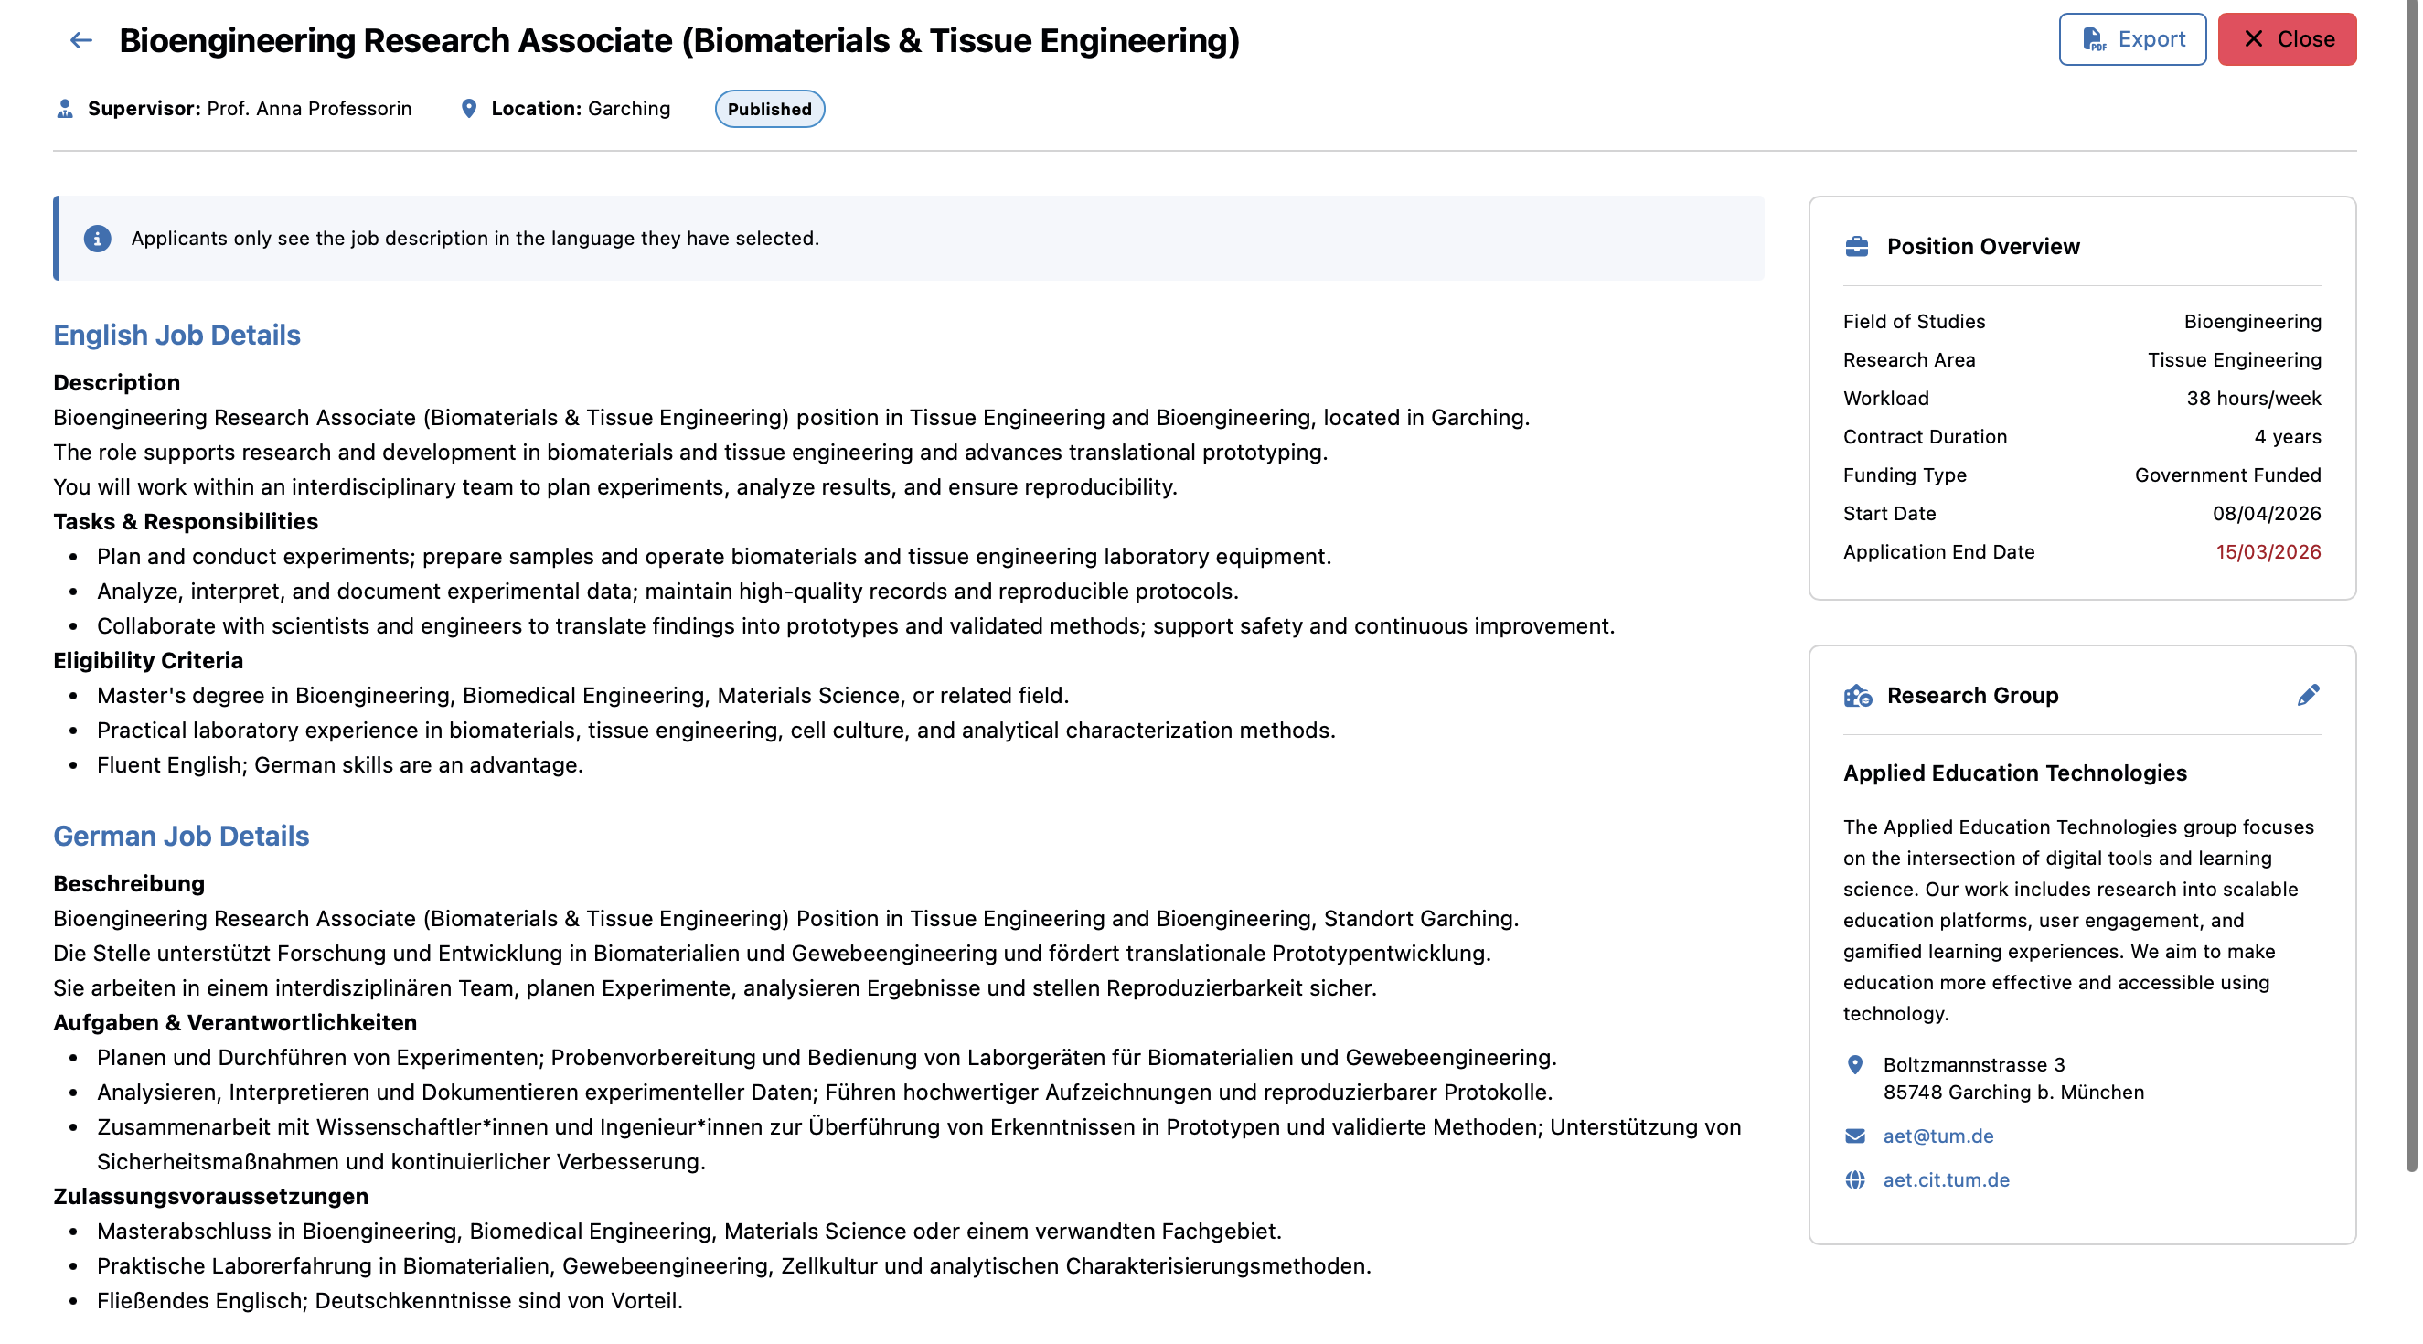2423x1344 pixels.
Task: Select the supervisor person icon
Action: click(x=63, y=108)
